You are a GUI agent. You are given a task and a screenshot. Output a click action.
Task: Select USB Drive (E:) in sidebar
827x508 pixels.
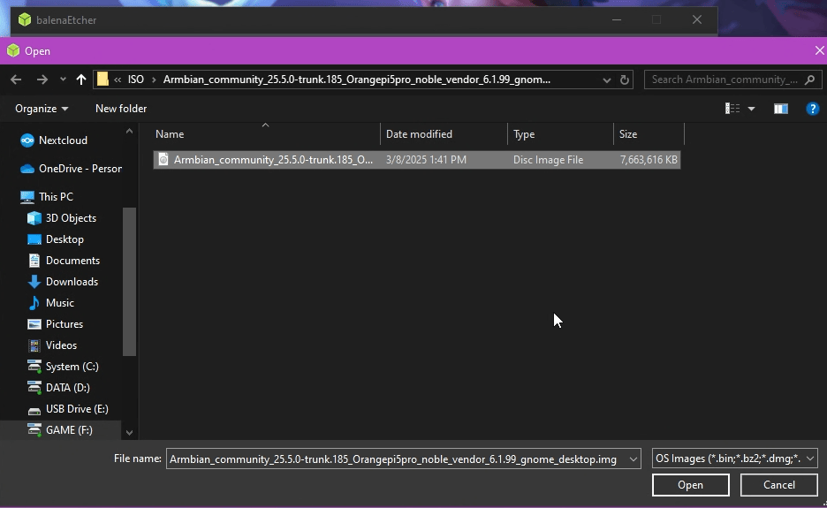click(x=76, y=409)
